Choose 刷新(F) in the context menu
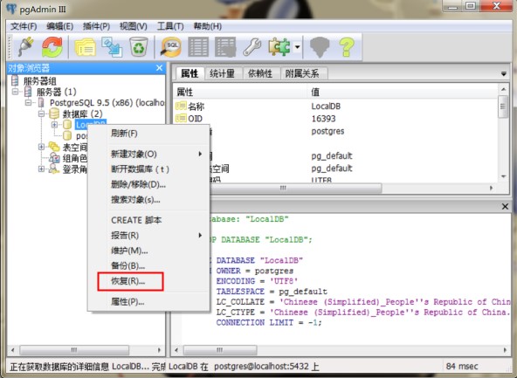 click(148, 134)
